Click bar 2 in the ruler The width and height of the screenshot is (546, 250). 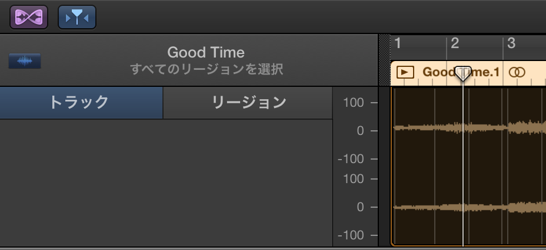[x=455, y=43]
